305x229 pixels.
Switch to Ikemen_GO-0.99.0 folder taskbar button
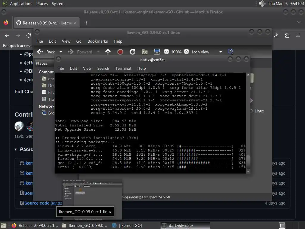pyautogui.click(x=84, y=225)
